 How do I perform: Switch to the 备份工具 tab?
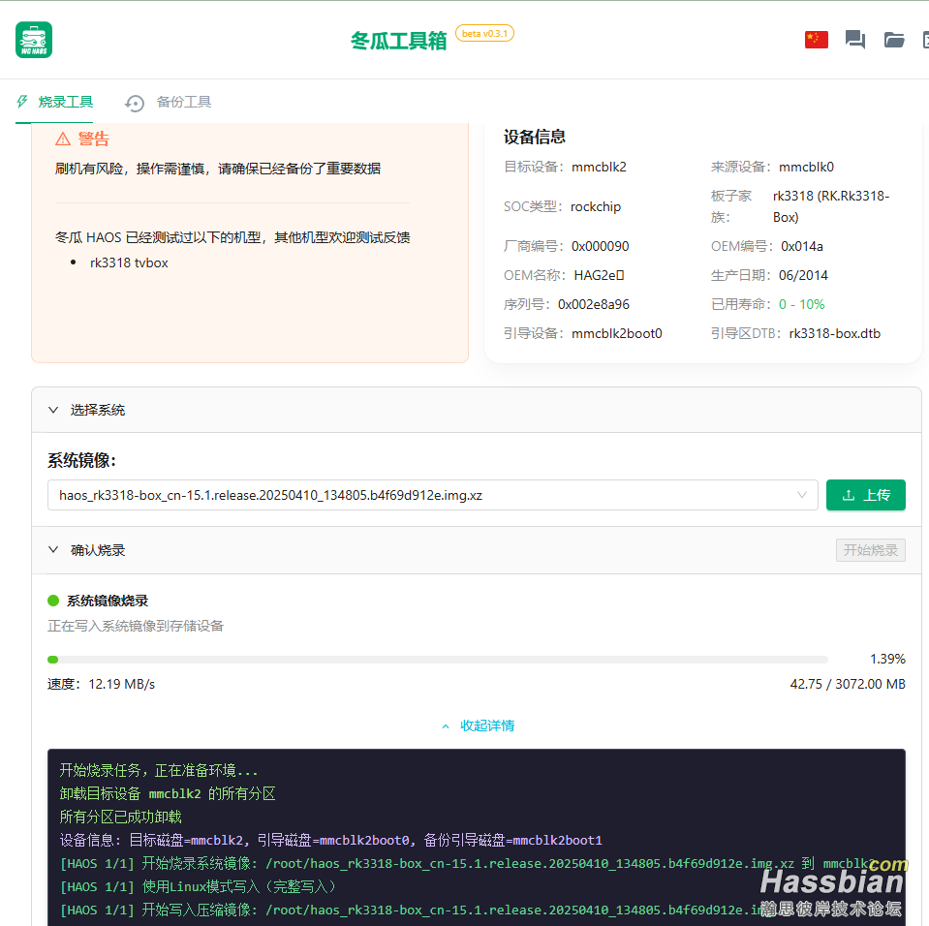[x=168, y=102]
